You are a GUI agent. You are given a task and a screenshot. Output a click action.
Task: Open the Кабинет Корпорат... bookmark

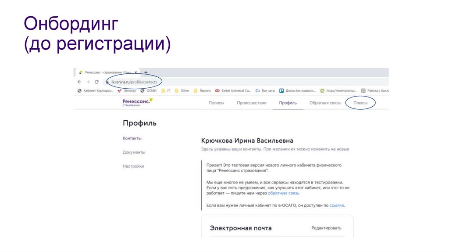point(95,90)
